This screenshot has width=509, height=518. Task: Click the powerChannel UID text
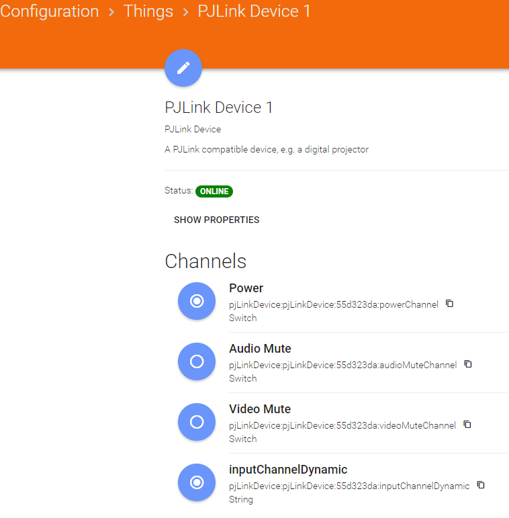point(333,304)
